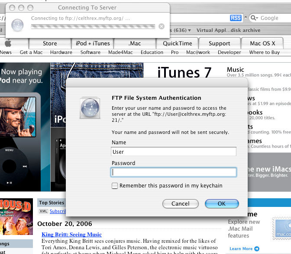Go to Education link
The image size is (291, 254).
152,52
